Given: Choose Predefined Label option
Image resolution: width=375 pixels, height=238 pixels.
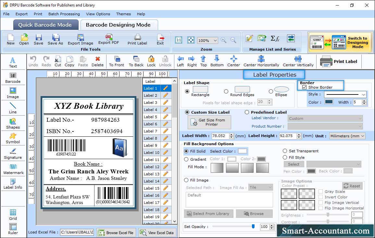Looking at the screenshot, I should click(x=247, y=112).
